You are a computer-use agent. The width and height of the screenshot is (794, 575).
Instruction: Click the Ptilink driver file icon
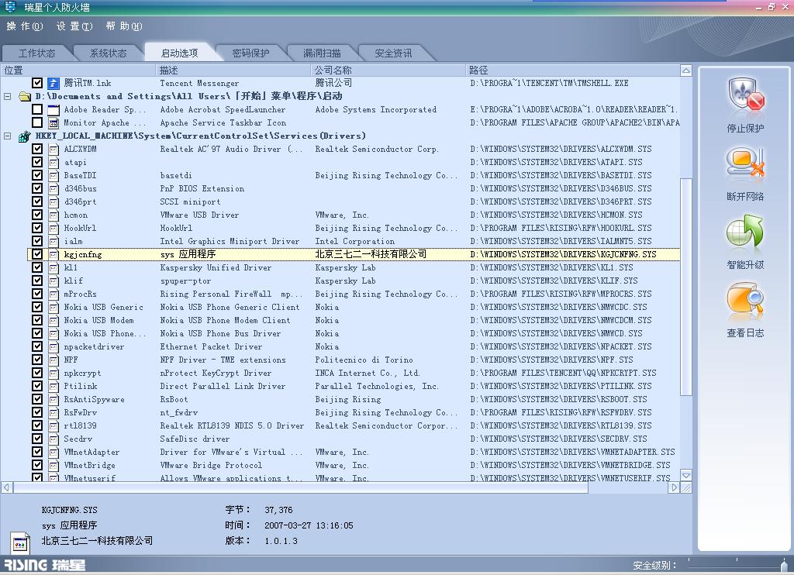click(54, 386)
